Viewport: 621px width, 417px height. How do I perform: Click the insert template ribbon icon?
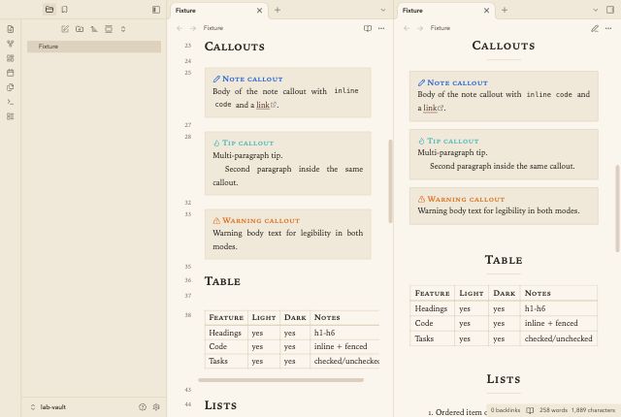pos(11,87)
